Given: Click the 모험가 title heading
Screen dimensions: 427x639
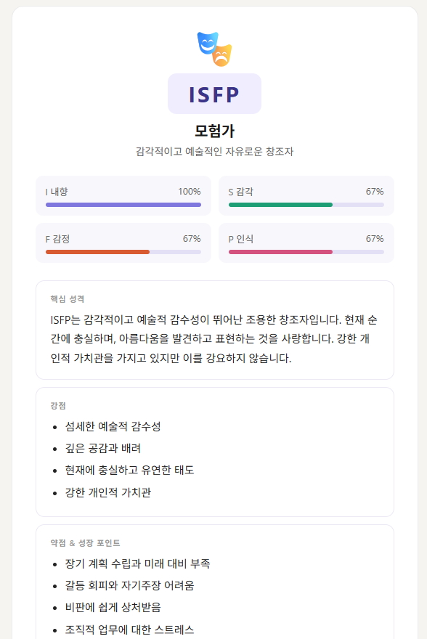Looking at the screenshot, I should point(214,131).
